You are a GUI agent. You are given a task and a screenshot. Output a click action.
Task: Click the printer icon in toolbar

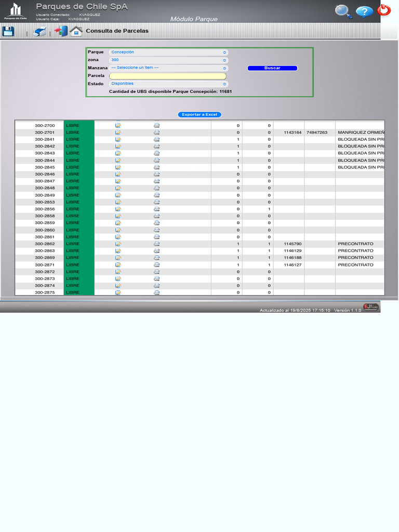tap(39, 31)
